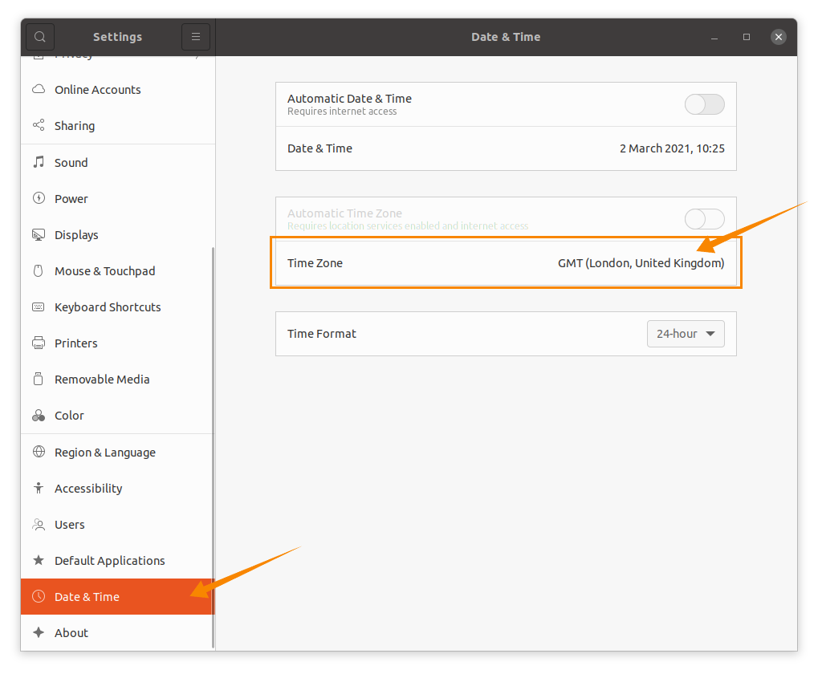Open the Settings hamburger menu
This screenshot has height=674, width=818.
[196, 37]
